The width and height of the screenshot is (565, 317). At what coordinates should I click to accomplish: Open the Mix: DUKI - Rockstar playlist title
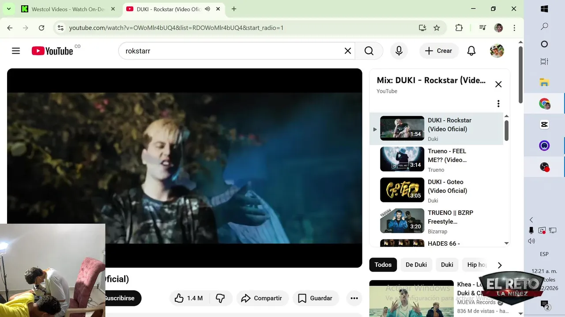[431, 80]
